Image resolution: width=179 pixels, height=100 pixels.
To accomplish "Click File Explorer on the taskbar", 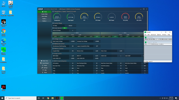I will [52, 98].
